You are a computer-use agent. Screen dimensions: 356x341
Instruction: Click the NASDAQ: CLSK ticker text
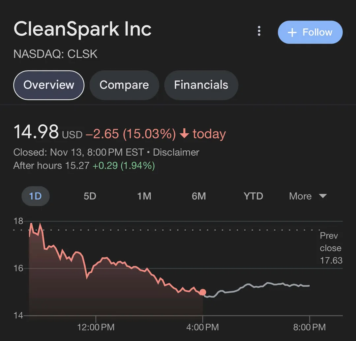[x=55, y=54]
